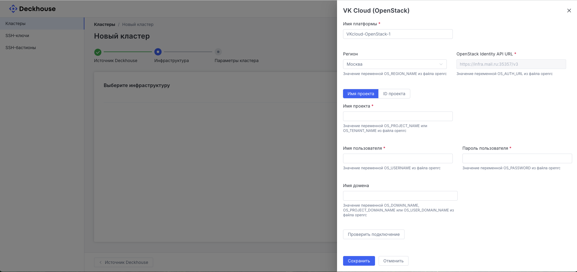Focus the Имя домена input field
Screen dimensions: 577x272
click(400, 196)
